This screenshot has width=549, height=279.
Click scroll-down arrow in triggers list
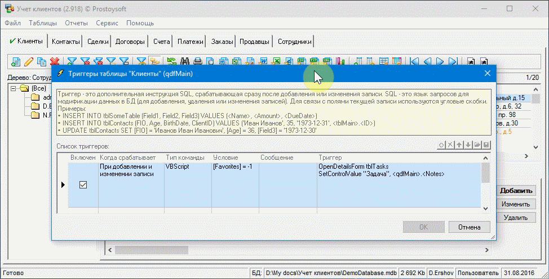pyautogui.click(x=485, y=209)
